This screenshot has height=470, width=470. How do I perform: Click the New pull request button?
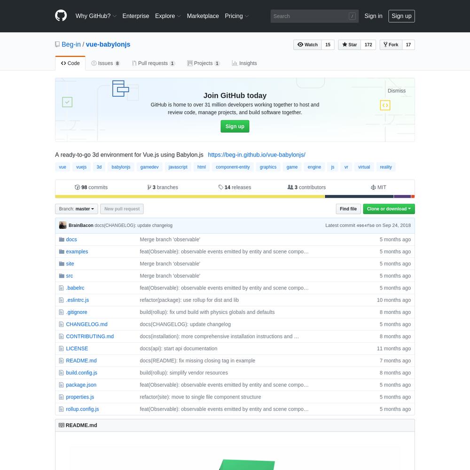point(122,209)
